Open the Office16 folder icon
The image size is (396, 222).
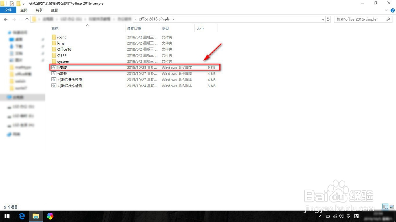click(x=54, y=49)
